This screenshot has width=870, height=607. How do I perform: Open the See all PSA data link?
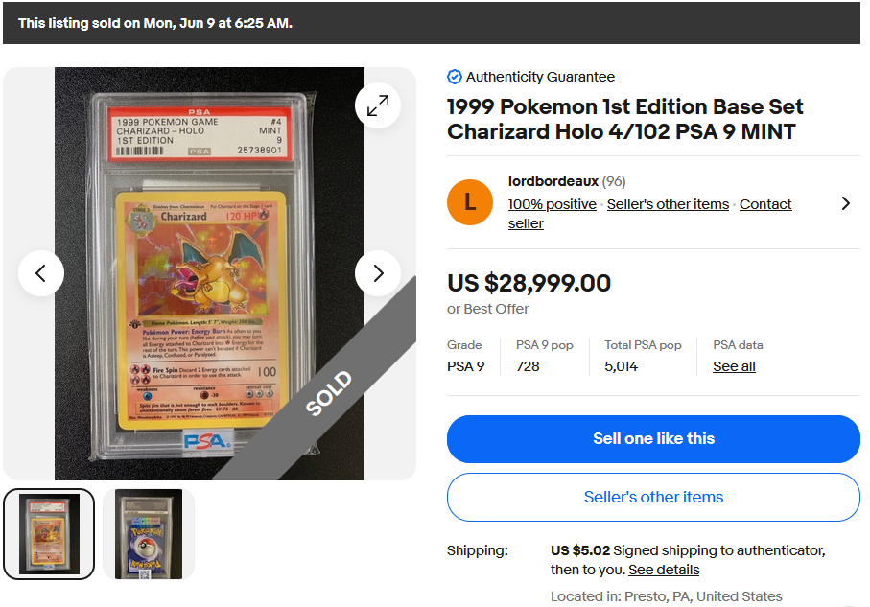734,366
